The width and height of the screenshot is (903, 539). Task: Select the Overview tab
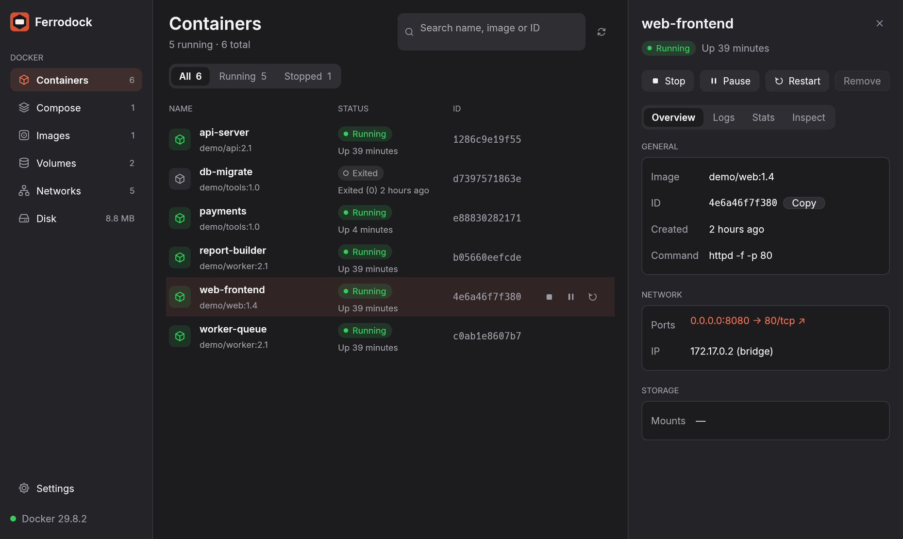(673, 118)
